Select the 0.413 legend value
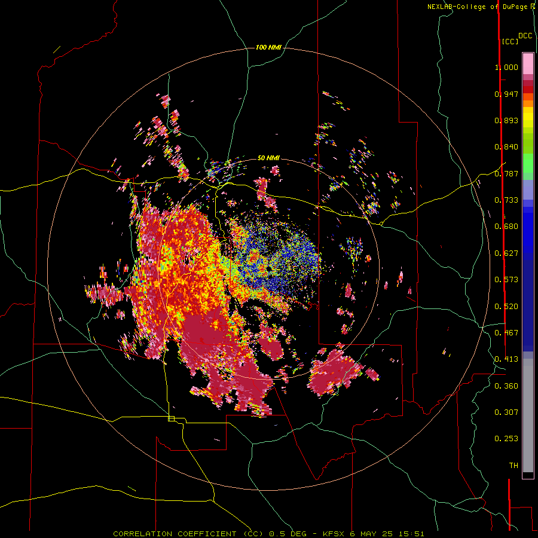This screenshot has width=538, height=538. pyautogui.click(x=506, y=359)
